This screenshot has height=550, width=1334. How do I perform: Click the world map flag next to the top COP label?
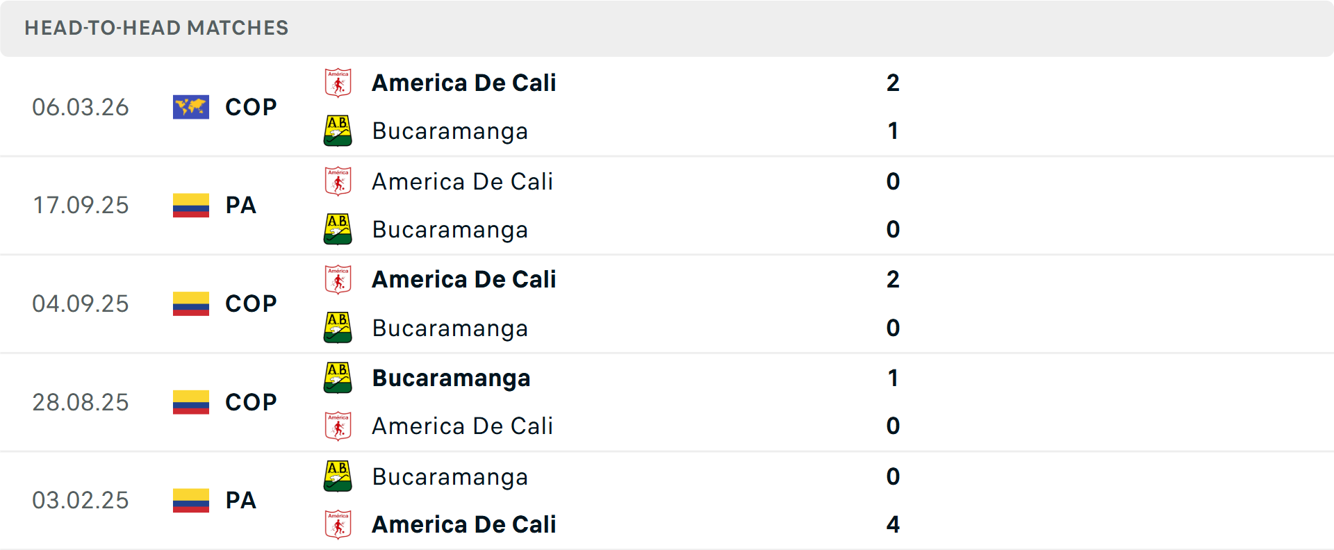click(x=190, y=107)
